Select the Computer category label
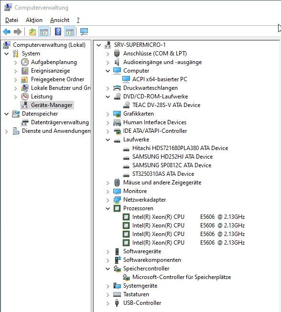The width and height of the screenshot is (281, 312). click(136, 71)
